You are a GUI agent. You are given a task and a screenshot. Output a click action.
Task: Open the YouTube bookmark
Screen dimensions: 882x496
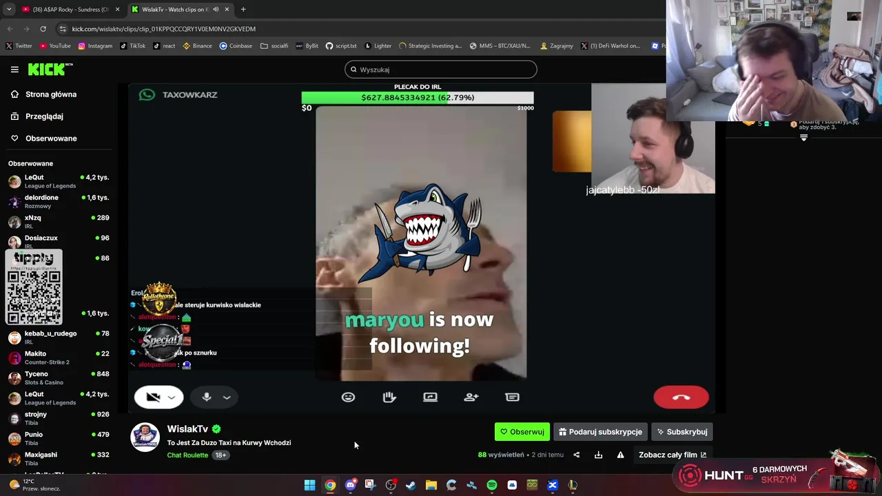pyautogui.click(x=55, y=46)
